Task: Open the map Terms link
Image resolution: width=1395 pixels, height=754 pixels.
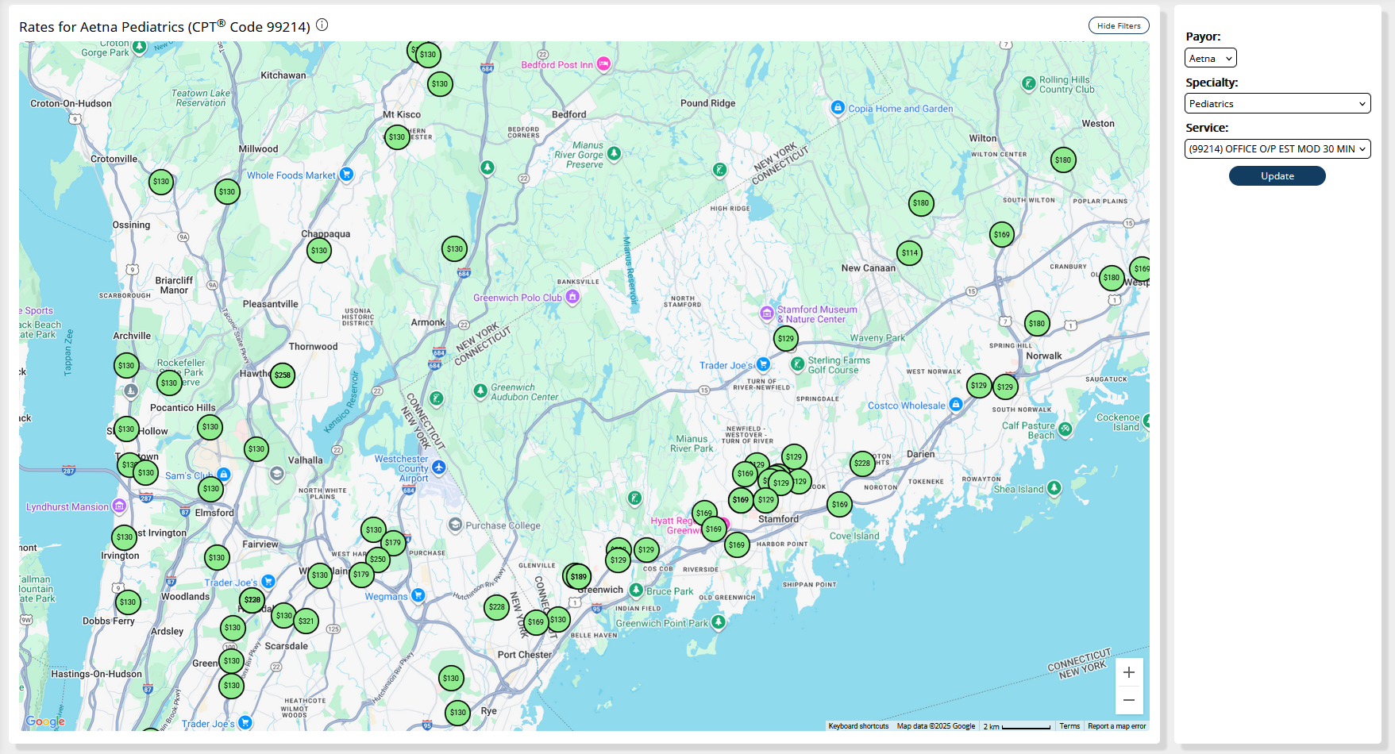Action: point(1069,726)
